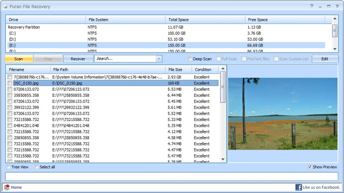Toggle the Tree View checkbox

(9, 167)
